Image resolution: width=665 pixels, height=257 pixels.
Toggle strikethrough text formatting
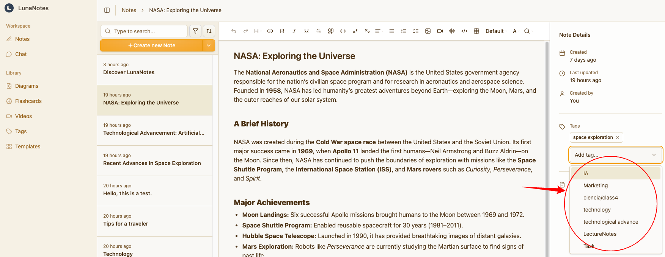319,31
